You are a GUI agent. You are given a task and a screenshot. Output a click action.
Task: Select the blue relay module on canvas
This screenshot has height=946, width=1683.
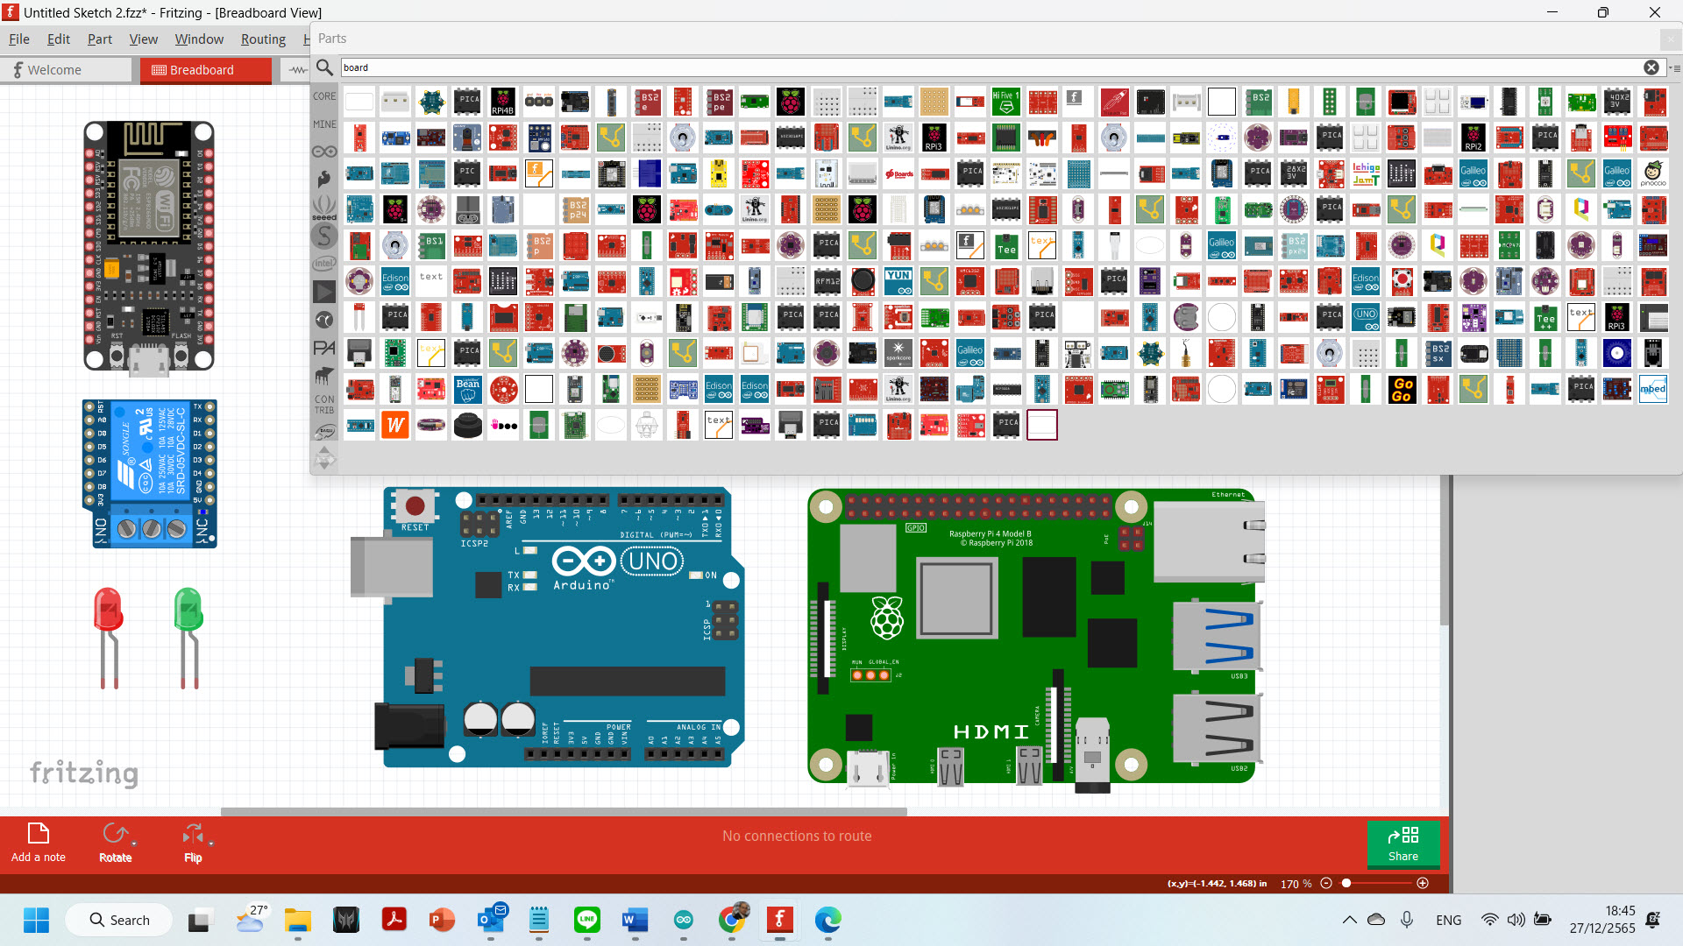(150, 474)
